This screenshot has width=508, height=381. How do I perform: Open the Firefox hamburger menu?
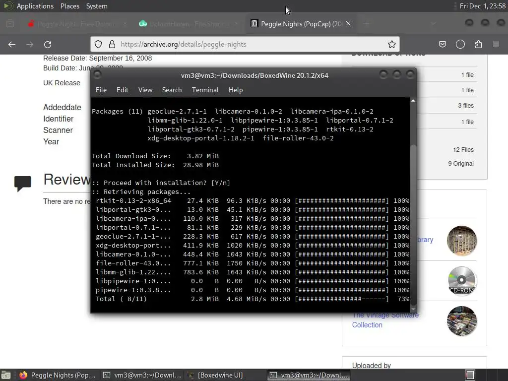click(496, 44)
